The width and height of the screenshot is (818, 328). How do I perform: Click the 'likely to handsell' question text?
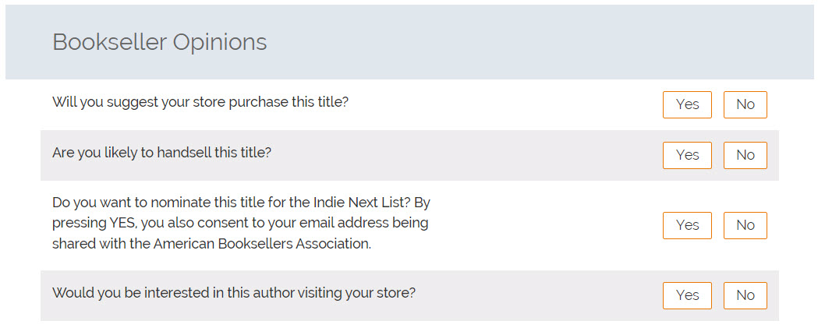[161, 153]
